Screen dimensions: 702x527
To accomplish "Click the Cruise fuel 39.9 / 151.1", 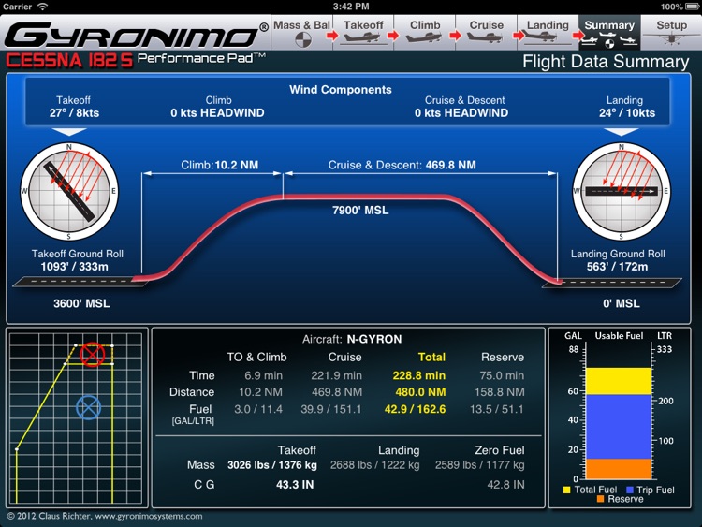I will pyautogui.click(x=330, y=409).
